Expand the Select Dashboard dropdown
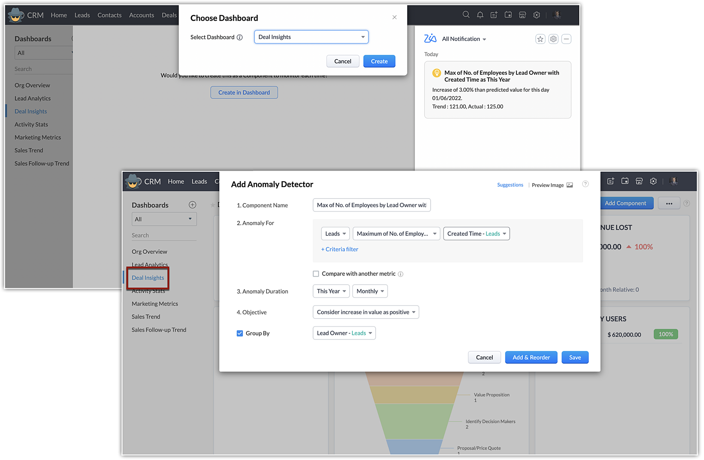The height and width of the screenshot is (460, 704). coord(311,37)
